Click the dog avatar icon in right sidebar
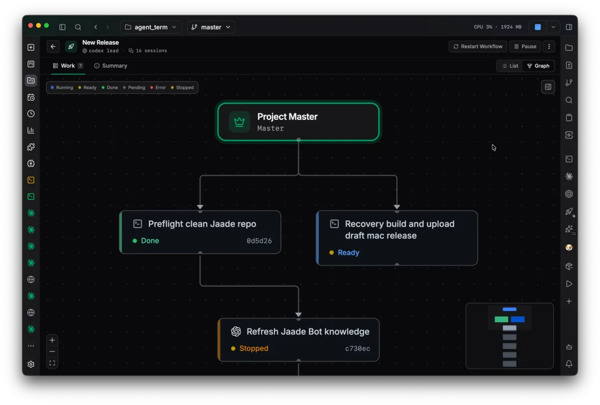The image size is (600, 405). click(x=569, y=248)
